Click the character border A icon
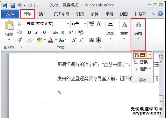The height and width of the screenshot is (118, 166). [98, 23]
